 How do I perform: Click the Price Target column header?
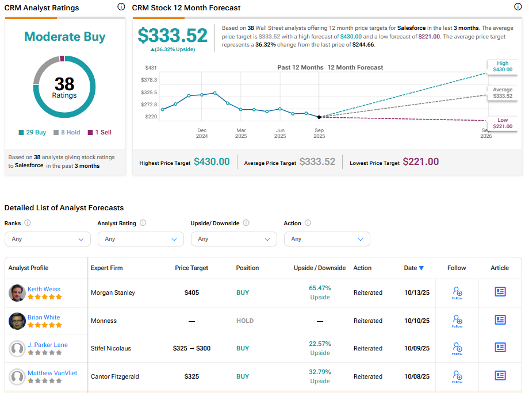191,268
